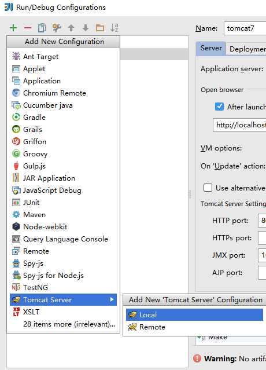The width and height of the screenshot is (266, 370).
Task: Switch to the Server tab
Action: (x=211, y=49)
